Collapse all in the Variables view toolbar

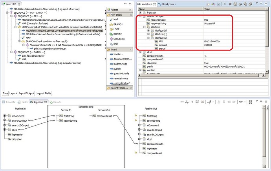[218, 4]
